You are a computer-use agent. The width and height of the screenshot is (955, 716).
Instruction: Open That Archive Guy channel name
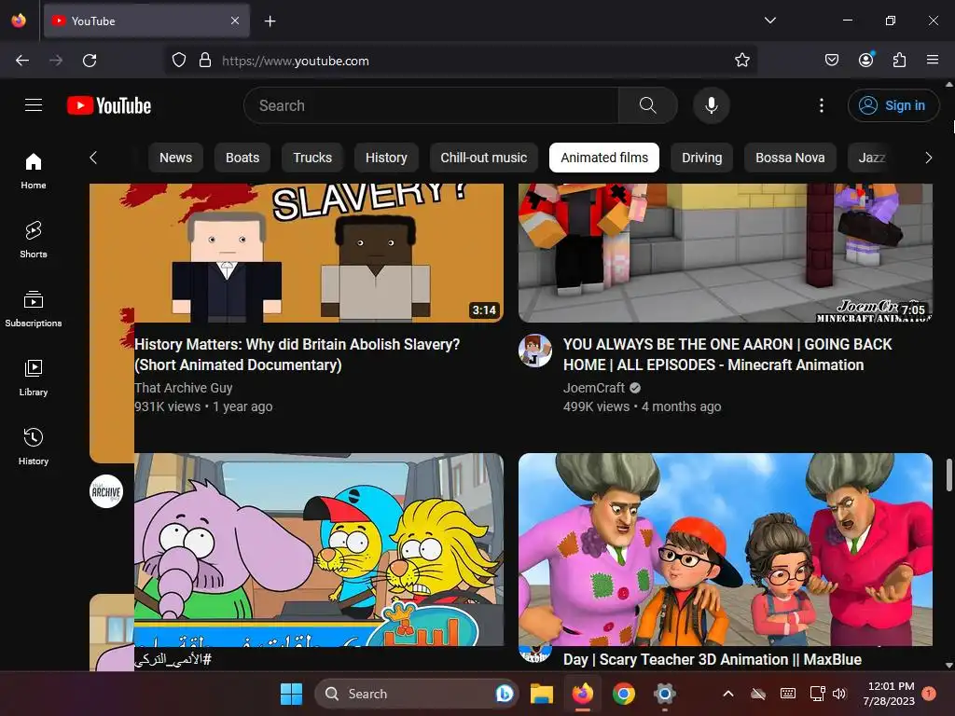[x=184, y=388]
